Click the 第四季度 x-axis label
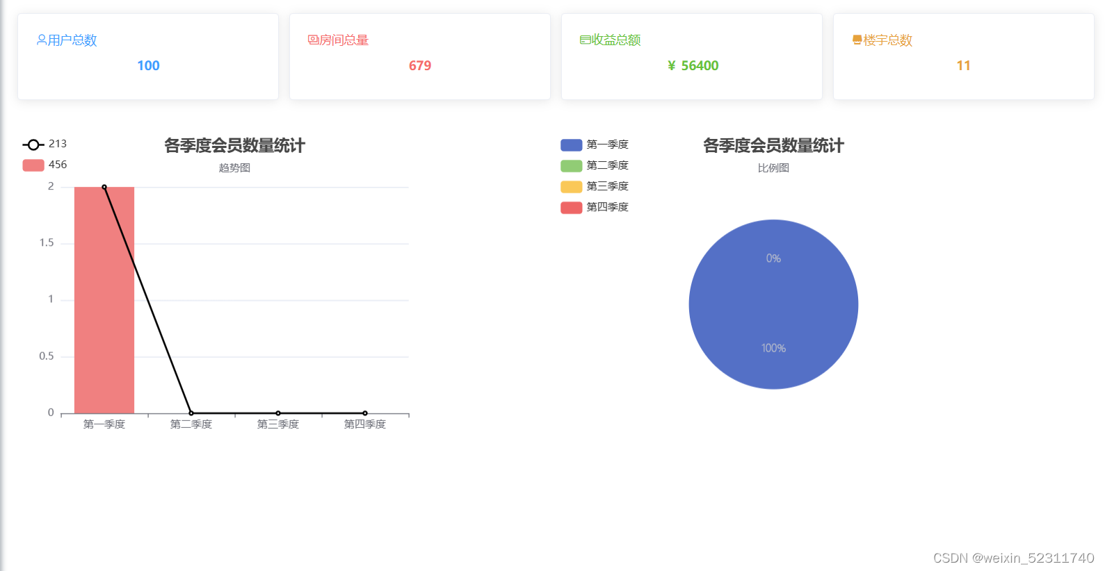This screenshot has height=571, width=1105. click(x=365, y=424)
